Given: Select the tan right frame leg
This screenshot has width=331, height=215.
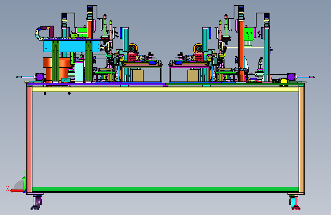Looking at the screenshot, I should (x=302, y=140).
